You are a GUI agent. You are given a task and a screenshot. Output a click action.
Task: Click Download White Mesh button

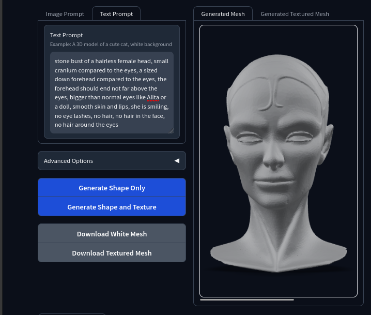pos(112,234)
